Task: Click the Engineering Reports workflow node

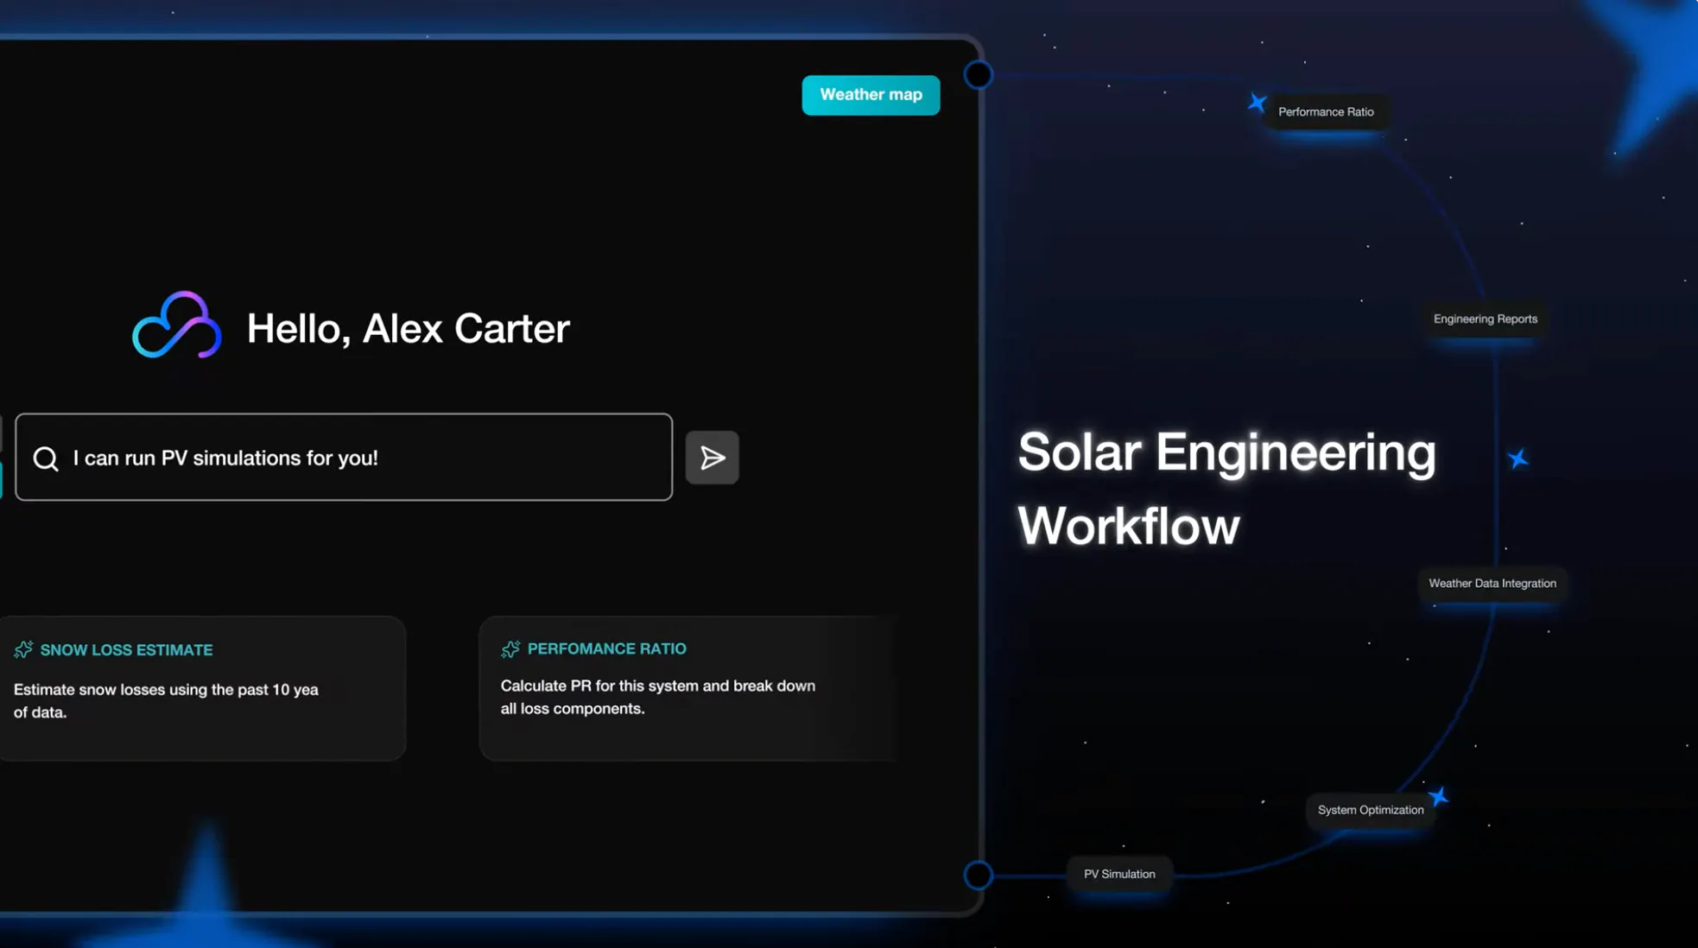Action: pos(1485,319)
